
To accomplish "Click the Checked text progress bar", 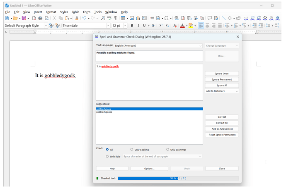I will pyautogui.click(x=178, y=178).
